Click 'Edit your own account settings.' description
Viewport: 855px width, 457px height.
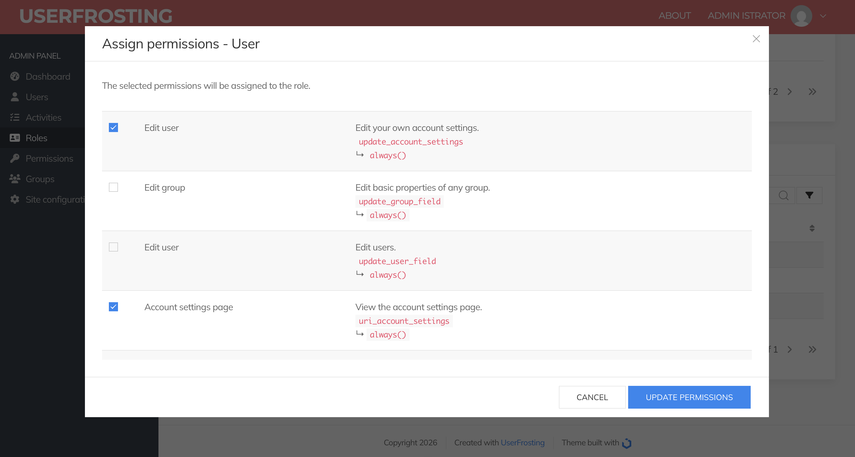tap(417, 128)
